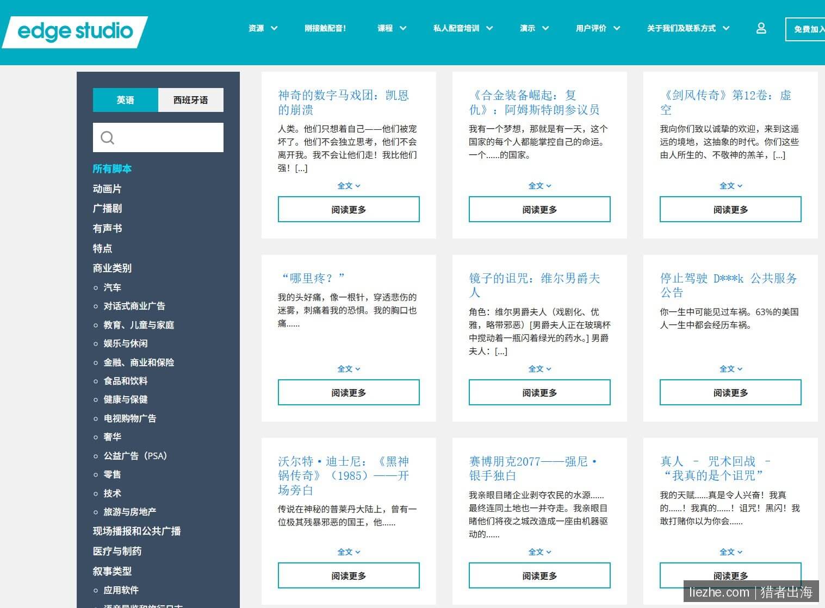Viewport: 825px width, 608px height.
Task: Expand 全文 under 神奇的数字马戏团 card
Action: [x=349, y=186]
